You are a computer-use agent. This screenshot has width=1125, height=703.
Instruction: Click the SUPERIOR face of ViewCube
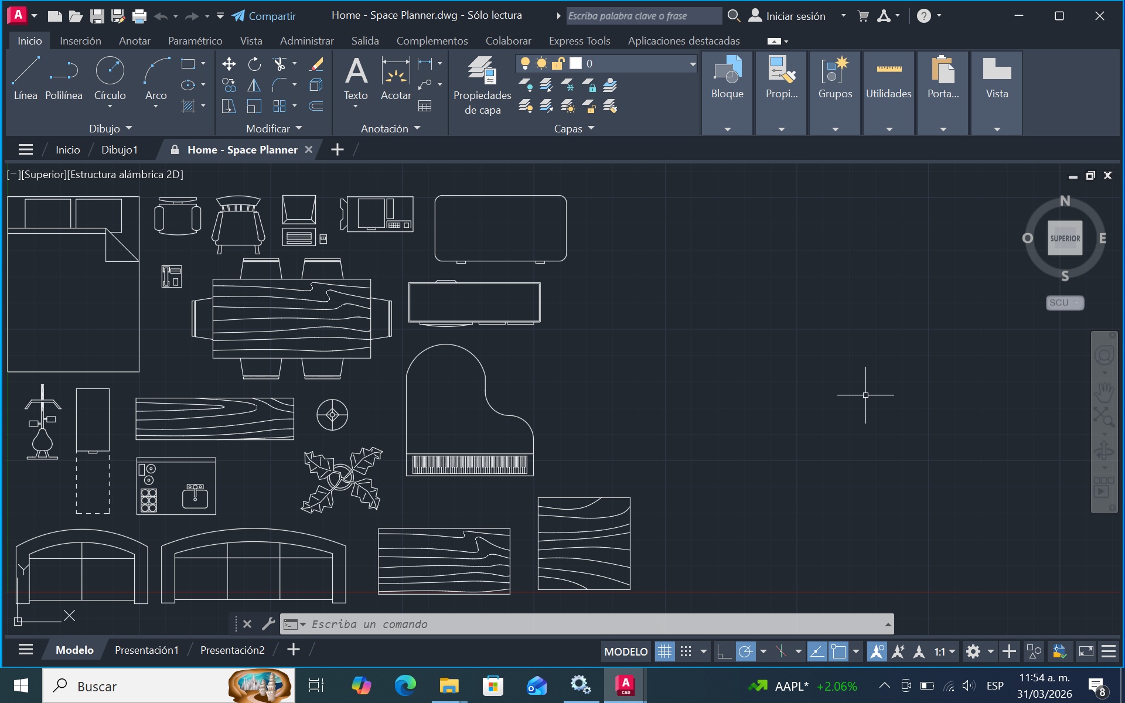point(1065,238)
